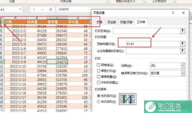Click cell with value 314706
192x113 pixels.
point(57,80)
